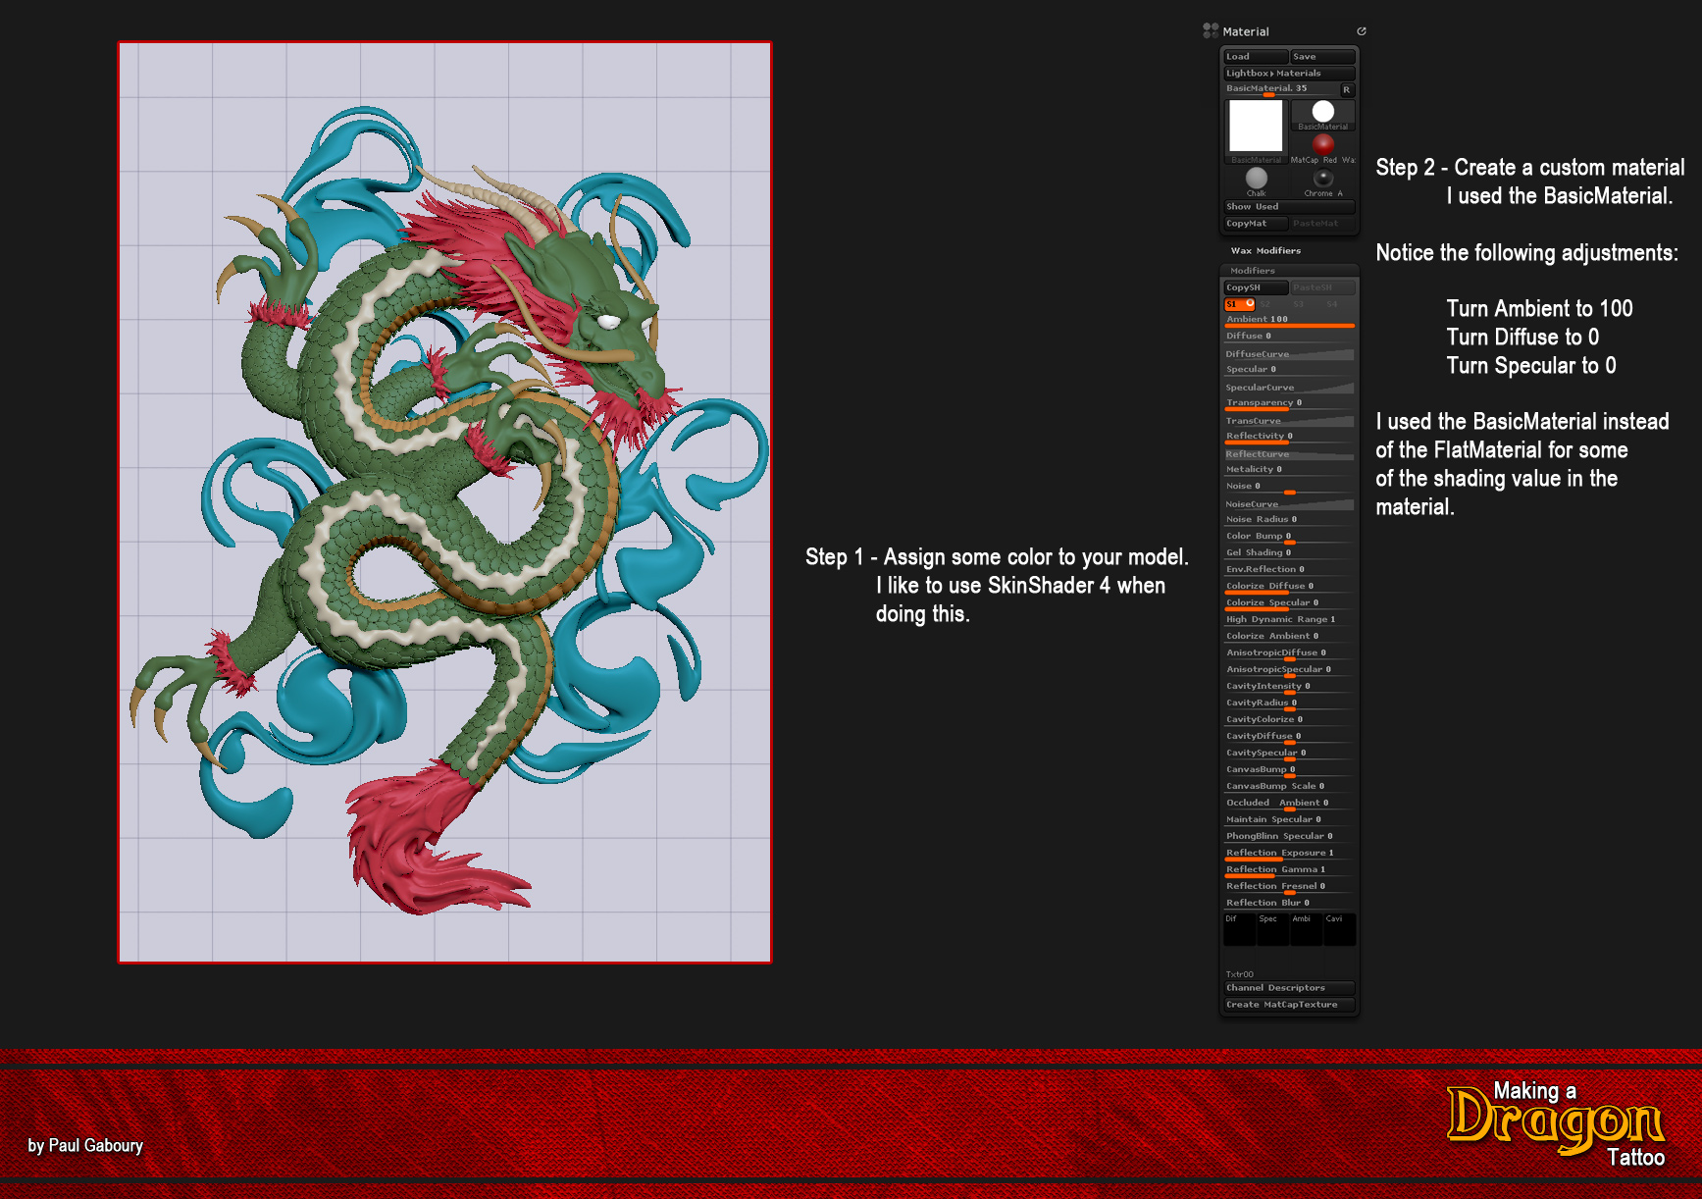The height and width of the screenshot is (1199, 1702).
Task: Click the Save material button
Action: coord(1322,57)
